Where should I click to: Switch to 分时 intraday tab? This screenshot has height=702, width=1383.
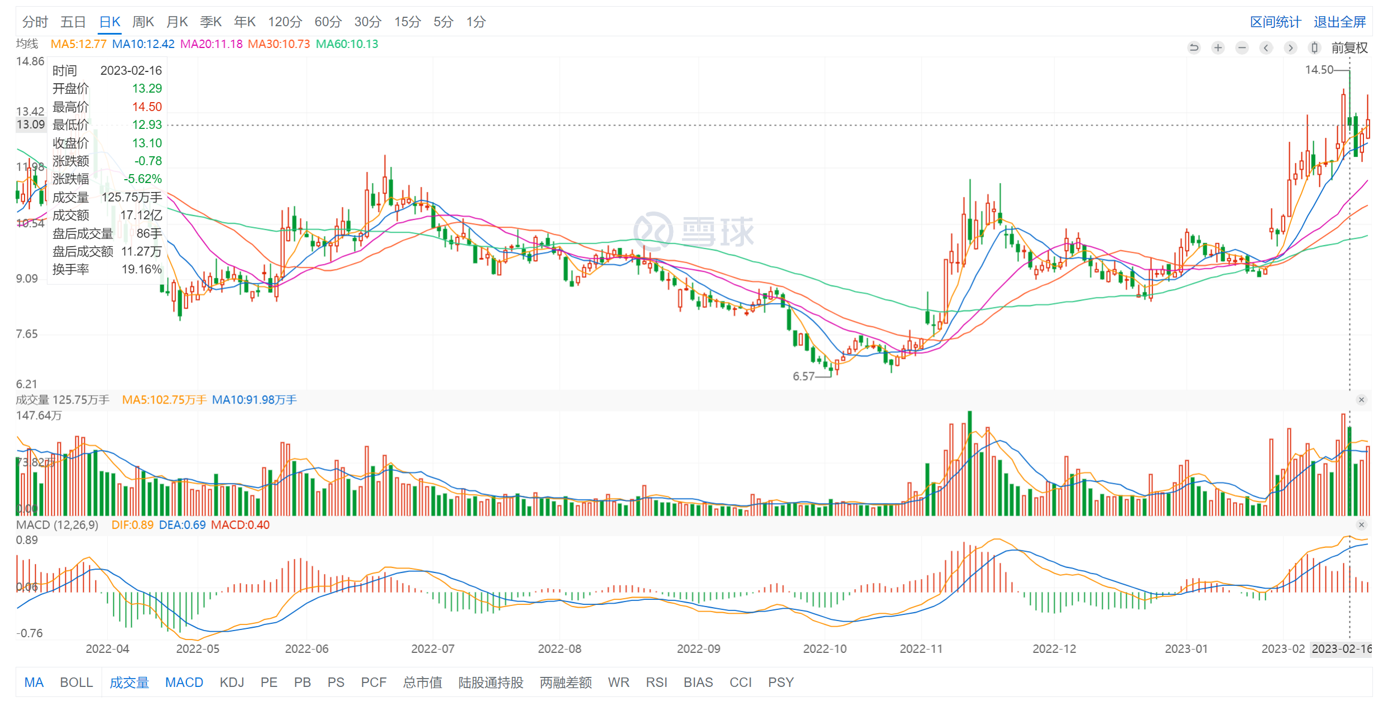35,22
